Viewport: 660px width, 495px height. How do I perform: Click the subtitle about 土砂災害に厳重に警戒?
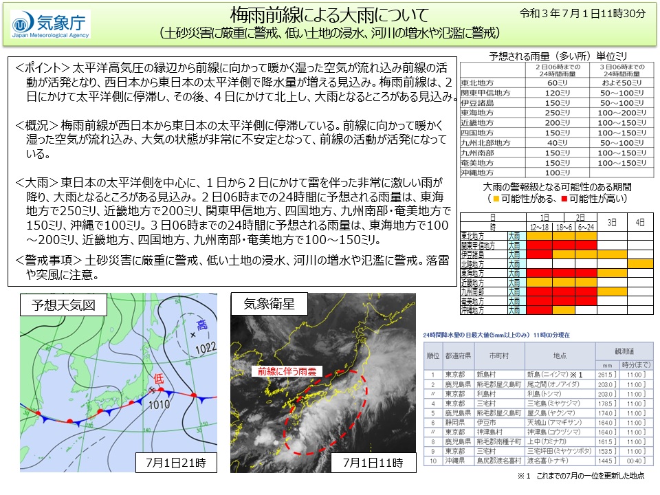click(329, 33)
